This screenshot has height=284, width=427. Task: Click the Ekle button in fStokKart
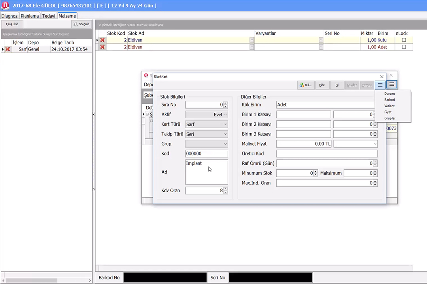click(x=322, y=85)
